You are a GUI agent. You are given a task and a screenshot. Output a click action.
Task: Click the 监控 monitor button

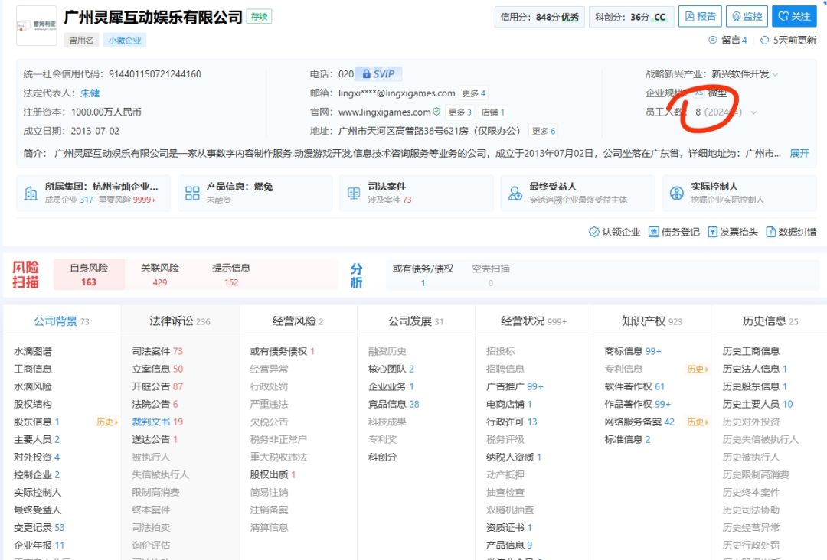[x=747, y=16]
